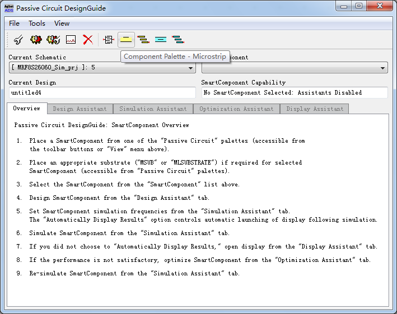397x314 pixels.
Task: Open the File menu
Action: point(14,24)
